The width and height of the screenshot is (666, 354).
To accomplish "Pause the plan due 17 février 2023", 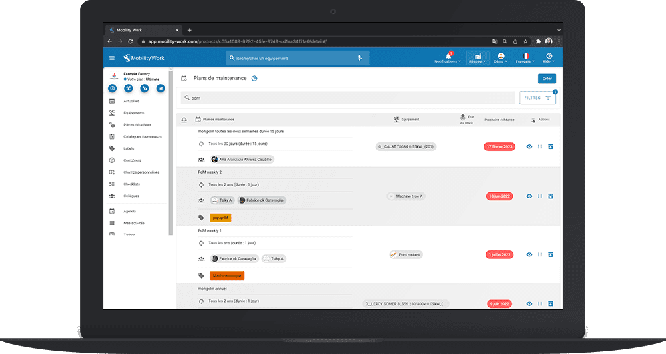I will (540, 147).
